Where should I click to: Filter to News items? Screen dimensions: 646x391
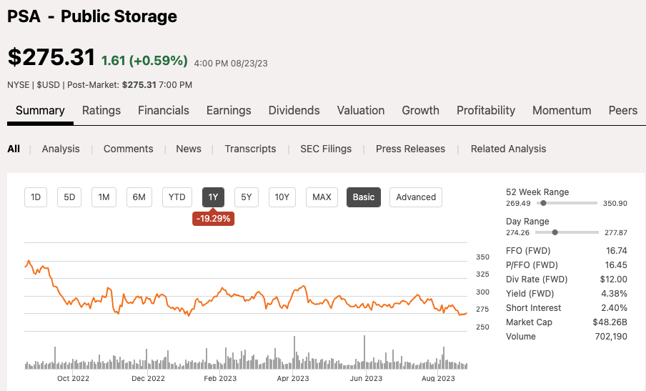click(189, 149)
